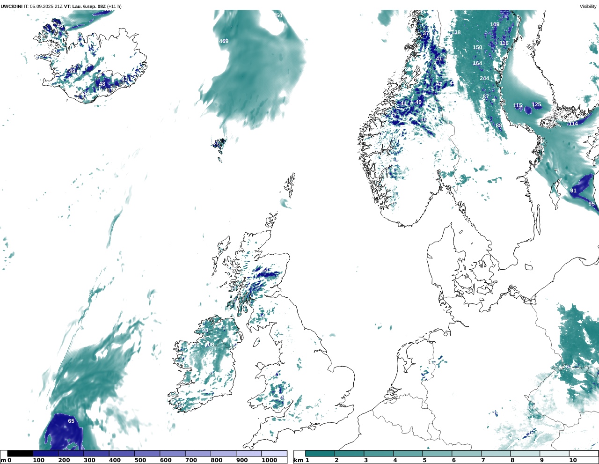Select the 1–2 km dark teal swatch

point(320,453)
